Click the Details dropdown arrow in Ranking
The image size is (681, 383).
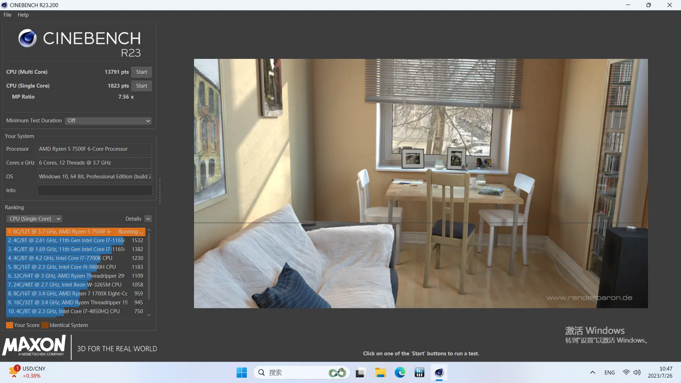(148, 218)
